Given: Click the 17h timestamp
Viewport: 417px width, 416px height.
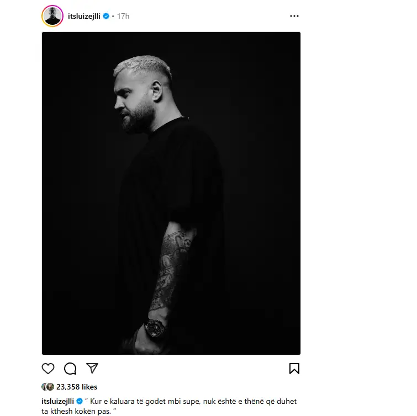Looking at the screenshot, I should 123,16.
